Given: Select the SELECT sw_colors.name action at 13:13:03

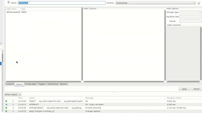Looking at the screenshot, I should (x=56, y=101).
